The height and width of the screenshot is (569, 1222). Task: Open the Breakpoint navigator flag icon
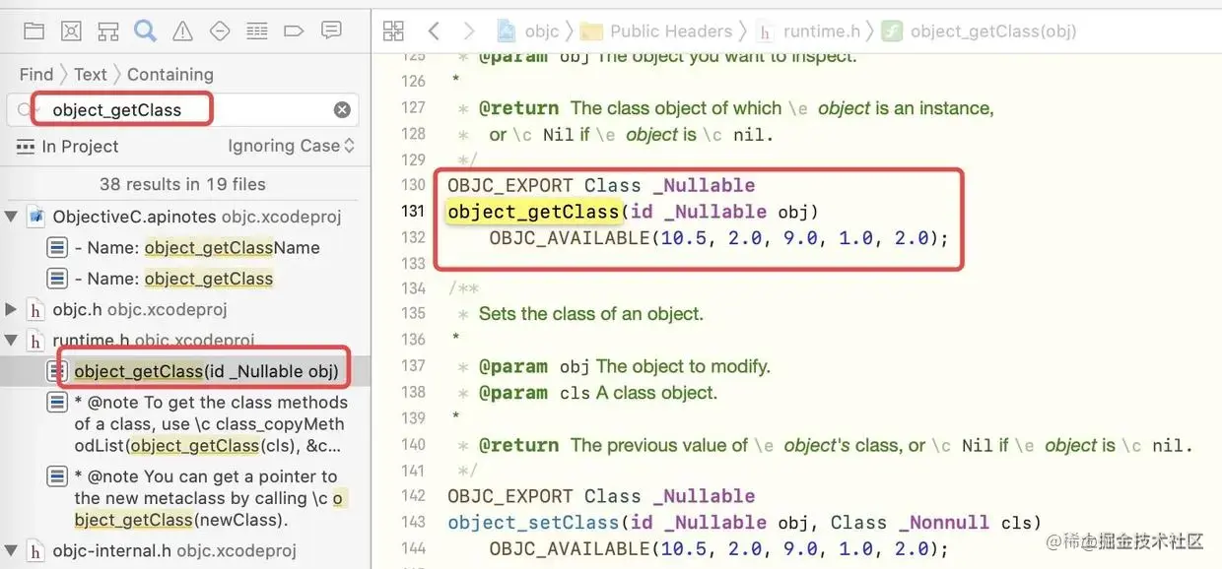point(293,31)
